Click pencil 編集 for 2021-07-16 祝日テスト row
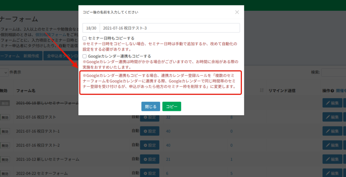 (x=332, y=117)
